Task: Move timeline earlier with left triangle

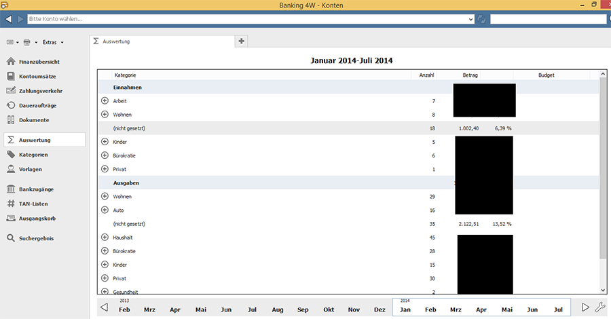Action: (104, 307)
